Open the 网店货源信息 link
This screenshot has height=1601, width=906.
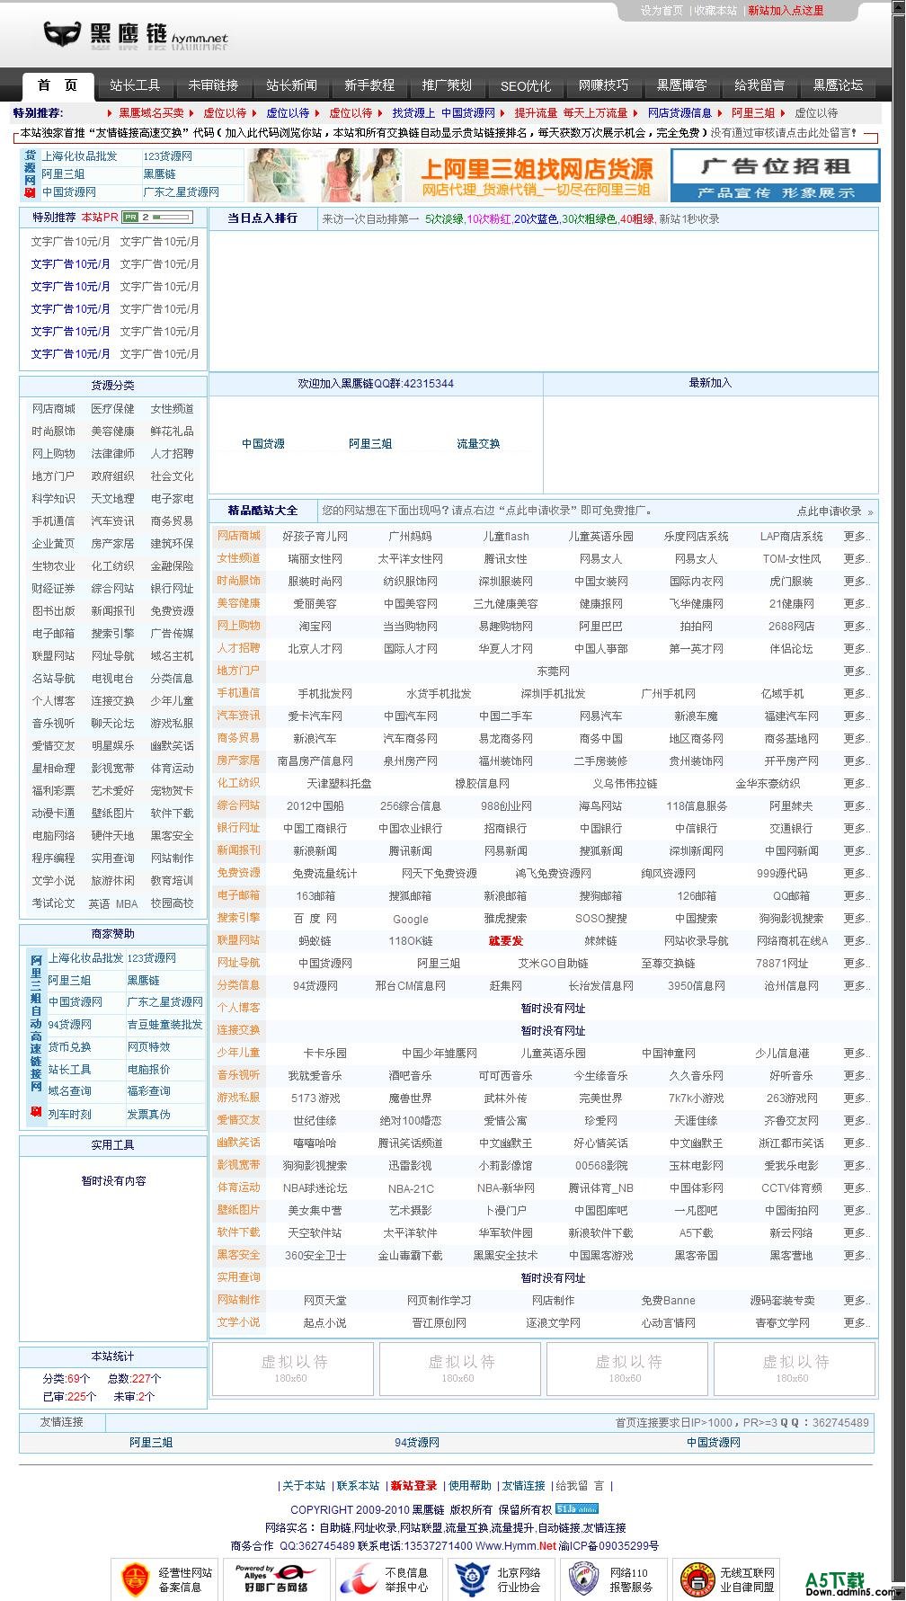pos(679,113)
